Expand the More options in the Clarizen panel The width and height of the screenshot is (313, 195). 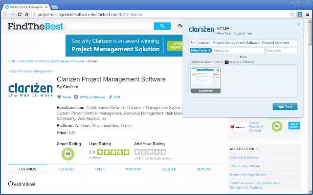click(243, 57)
